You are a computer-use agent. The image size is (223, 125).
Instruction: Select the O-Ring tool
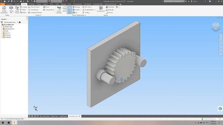[86, 12]
